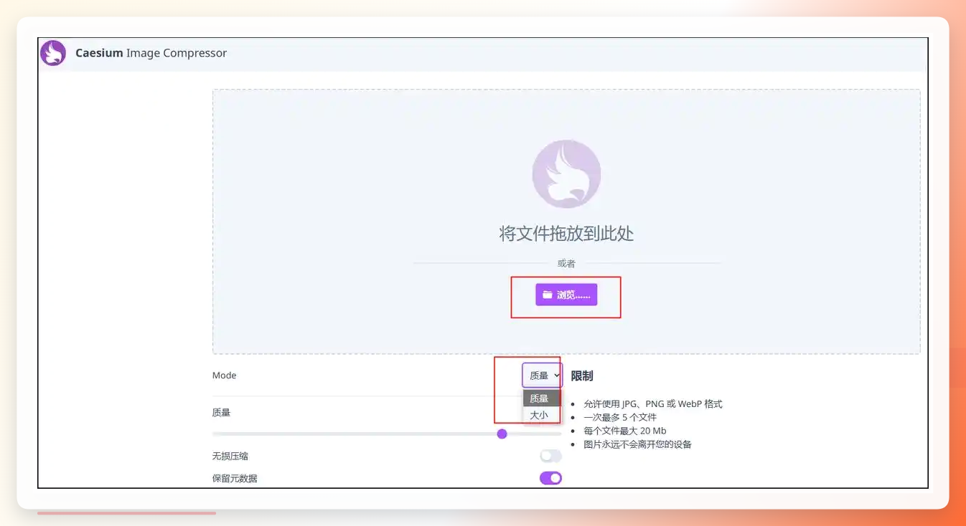Image resolution: width=966 pixels, height=526 pixels.
Task: Select the 大小 option in the Mode list
Action: [541, 415]
